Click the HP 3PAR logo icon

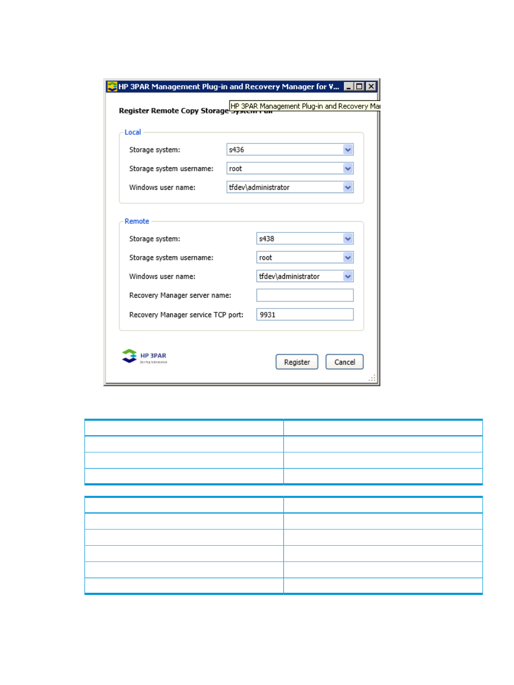click(129, 356)
